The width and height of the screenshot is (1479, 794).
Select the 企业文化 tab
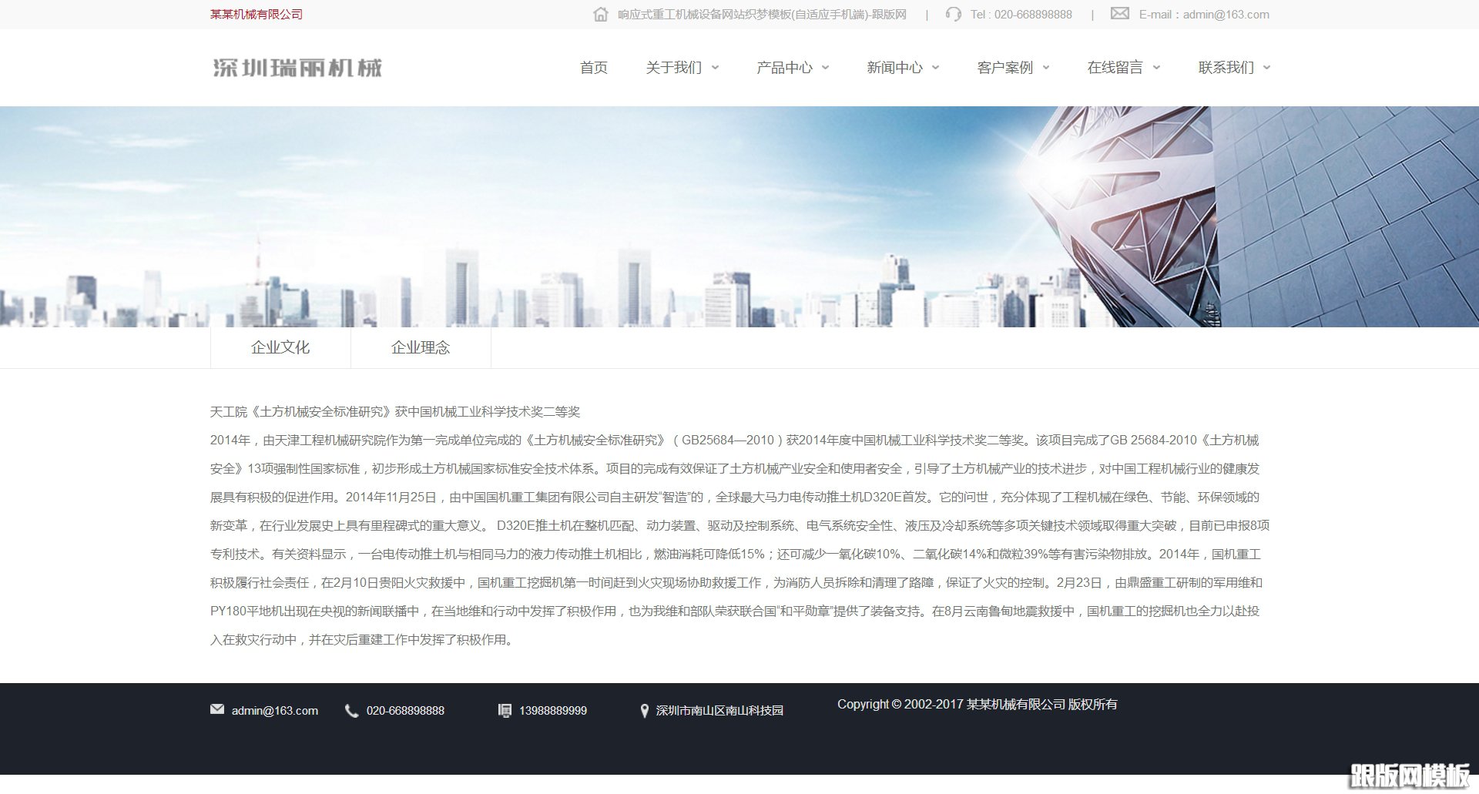pyautogui.click(x=280, y=347)
